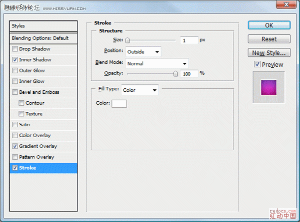
Task: Check the Bevel and Emboss checkbox
Action: [x=14, y=92]
